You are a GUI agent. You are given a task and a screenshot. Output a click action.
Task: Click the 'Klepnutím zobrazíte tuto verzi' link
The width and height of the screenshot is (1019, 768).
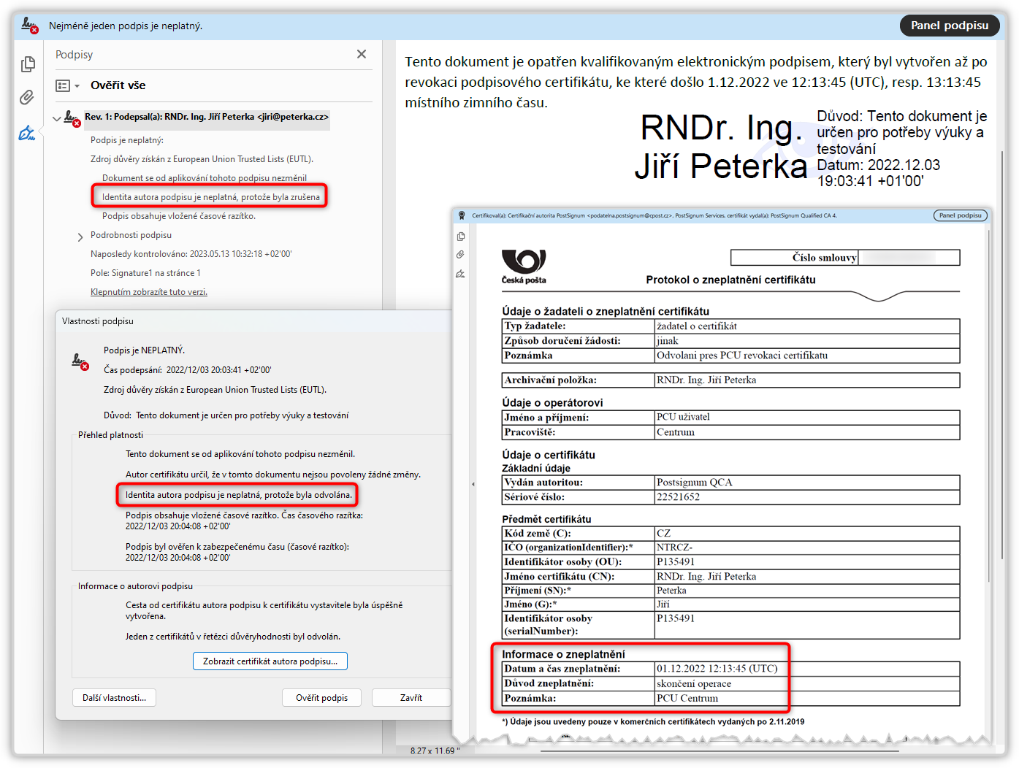click(149, 292)
